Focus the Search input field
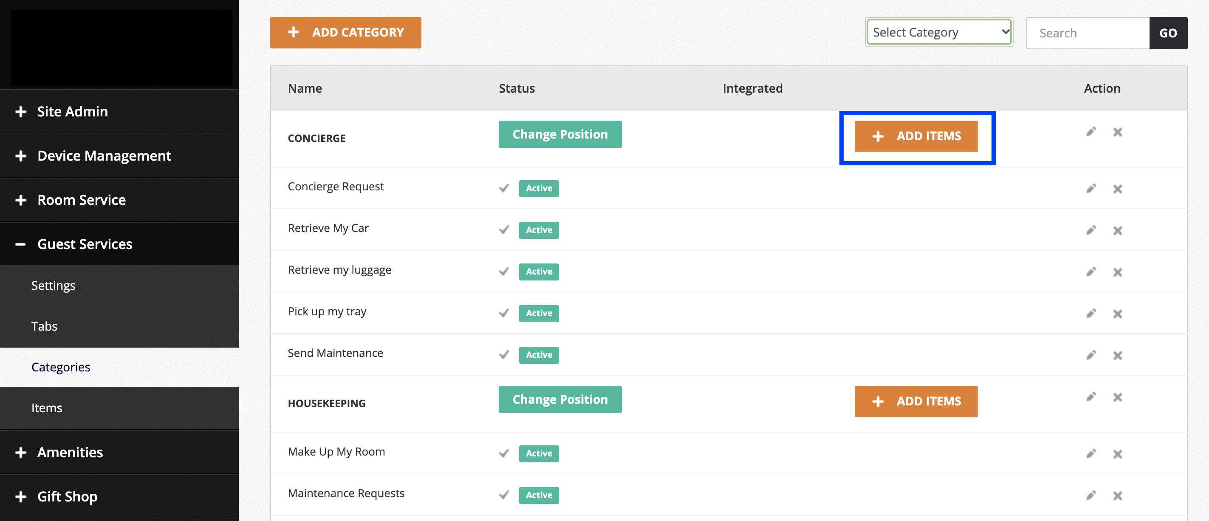 pos(1087,33)
